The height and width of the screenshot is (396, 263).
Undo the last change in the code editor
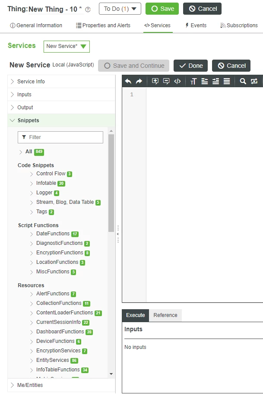pyautogui.click(x=128, y=81)
